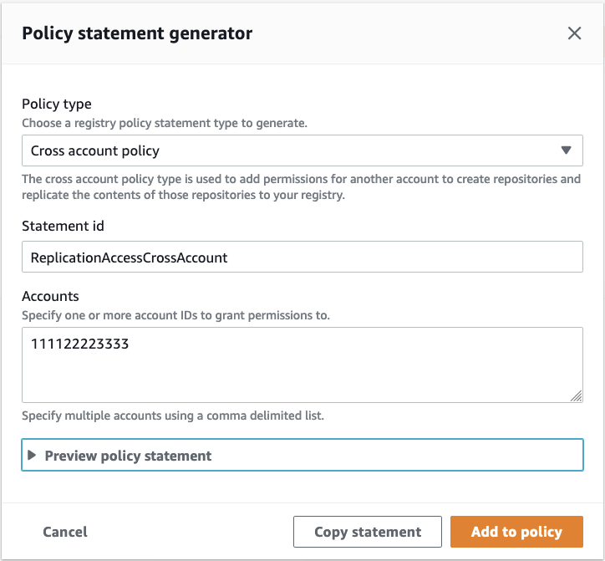Click the Preview policy statement disclosure triangle

[33, 456]
